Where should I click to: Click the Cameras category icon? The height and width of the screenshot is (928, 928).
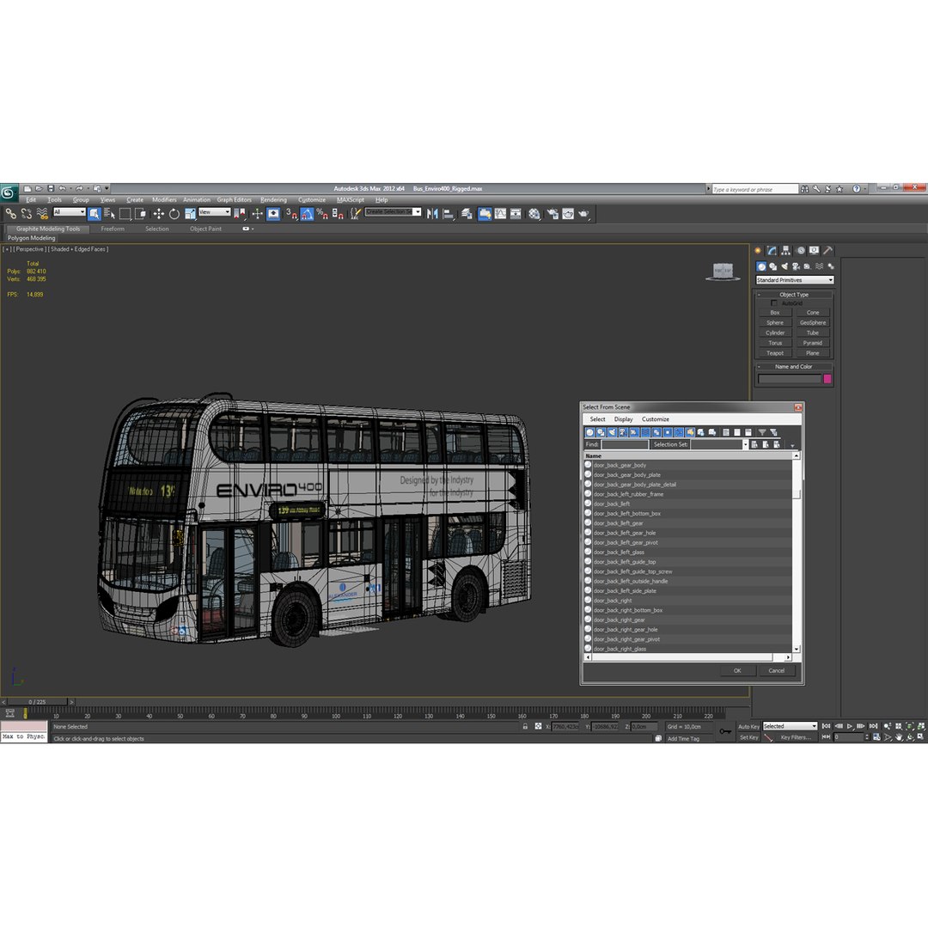(x=796, y=266)
